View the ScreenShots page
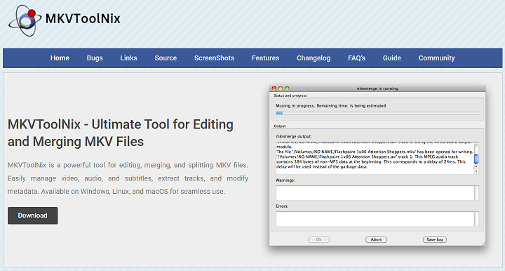 tap(214, 58)
